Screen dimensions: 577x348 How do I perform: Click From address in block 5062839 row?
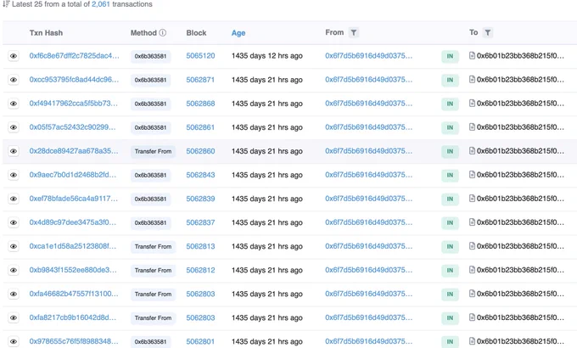tap(369, 199)
